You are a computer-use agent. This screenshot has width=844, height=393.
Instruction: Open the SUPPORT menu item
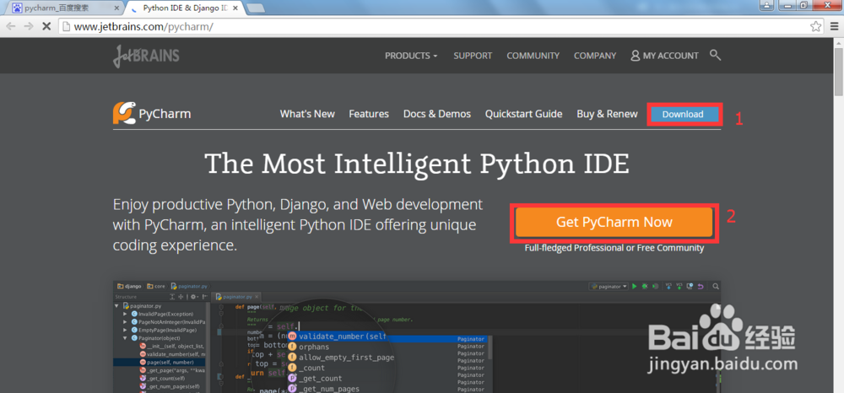click(x=473, y=56)
